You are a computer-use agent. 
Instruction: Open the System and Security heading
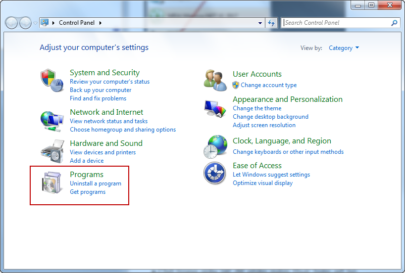[x=104, y=73]
